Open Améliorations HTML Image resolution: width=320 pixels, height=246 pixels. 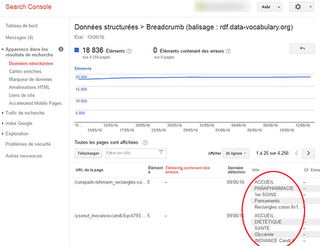pyautogui.click(x=29, y=87)
